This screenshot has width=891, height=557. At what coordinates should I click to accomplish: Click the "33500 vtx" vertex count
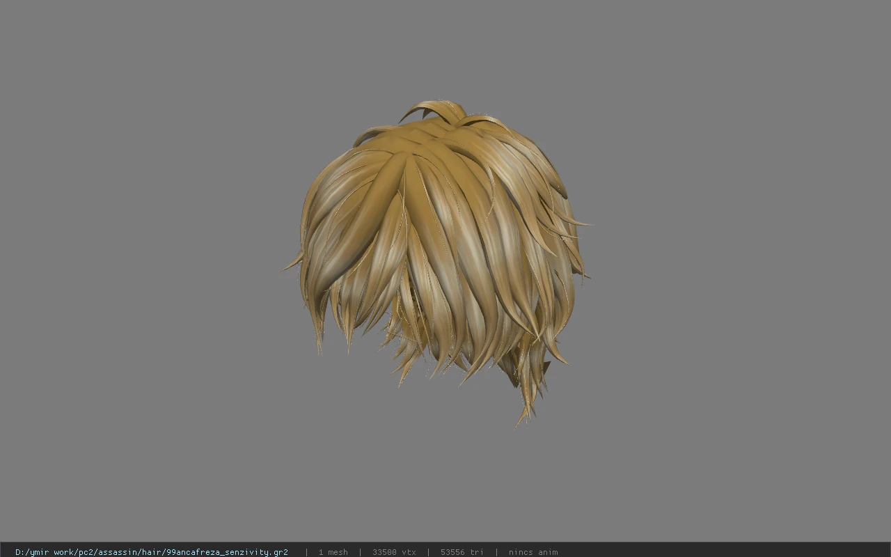pos(394,552)
